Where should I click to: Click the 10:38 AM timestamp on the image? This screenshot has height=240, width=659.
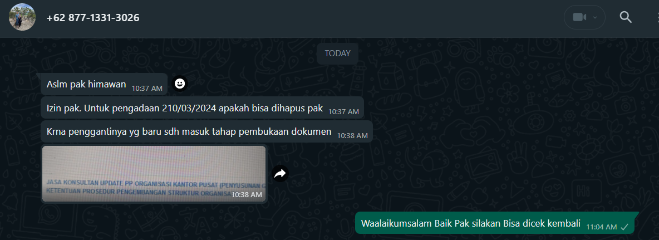coord(247,194)
